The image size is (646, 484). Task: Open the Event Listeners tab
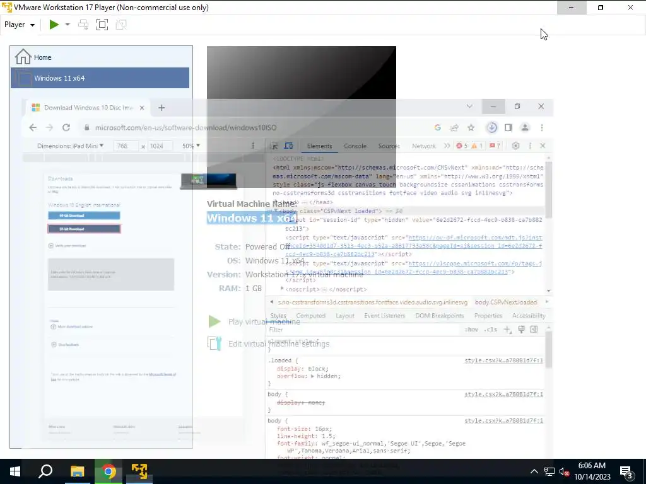click(x=384, y=316)
